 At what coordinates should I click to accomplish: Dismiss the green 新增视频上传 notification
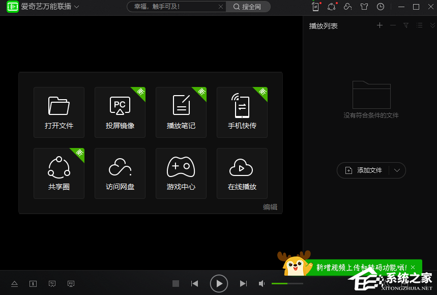click(x=413, y=268)
